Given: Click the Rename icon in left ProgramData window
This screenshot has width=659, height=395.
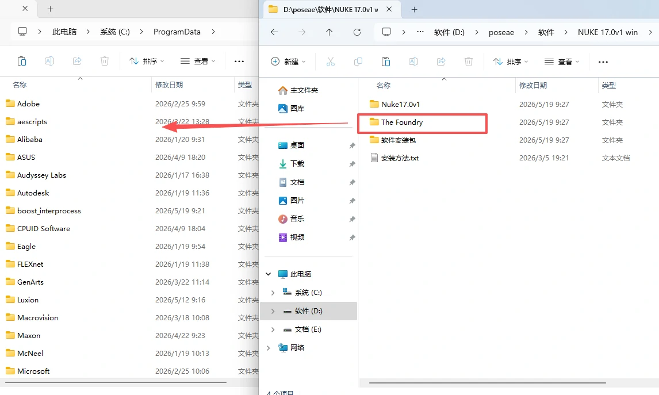Looking at the screenshot, I should (x=49, y=62).
